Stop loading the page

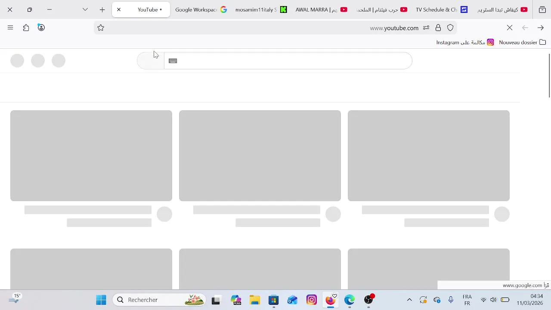(x=510, y=28)
